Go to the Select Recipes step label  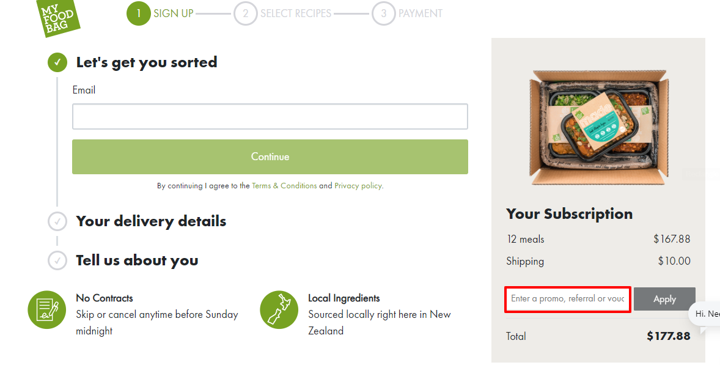click(296, 13)
